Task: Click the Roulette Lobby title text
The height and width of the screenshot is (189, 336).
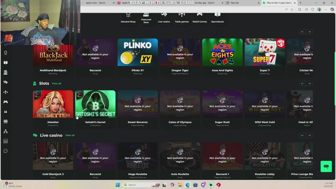Action: click(265, 174)
